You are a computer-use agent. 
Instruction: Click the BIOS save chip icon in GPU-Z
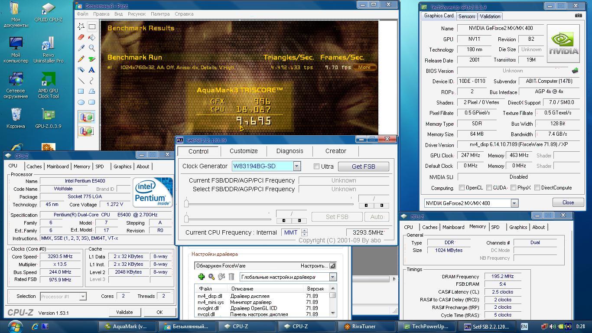[575, 70]
